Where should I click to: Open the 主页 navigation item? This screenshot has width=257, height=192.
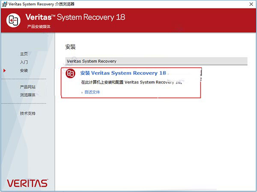24,54
